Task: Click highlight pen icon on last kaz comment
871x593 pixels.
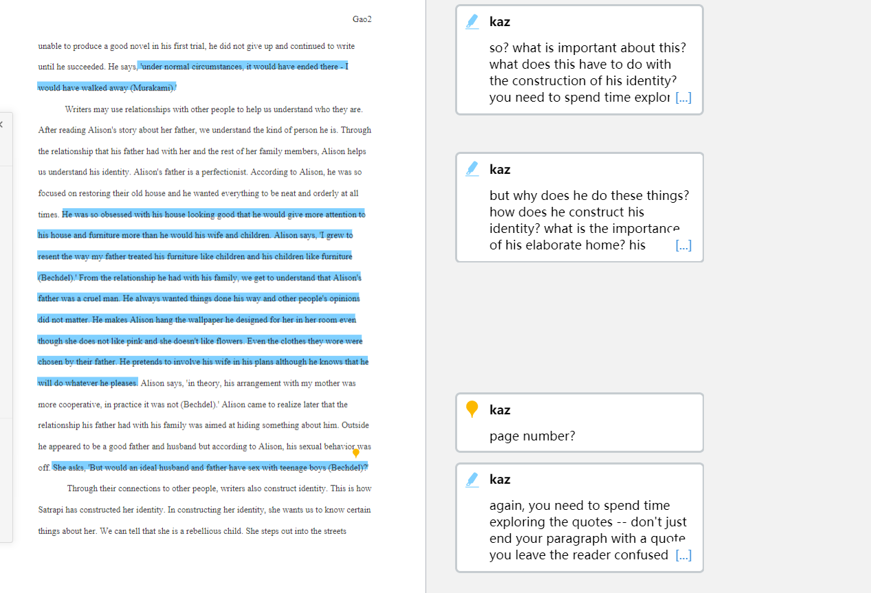Action: coord(472,480)
